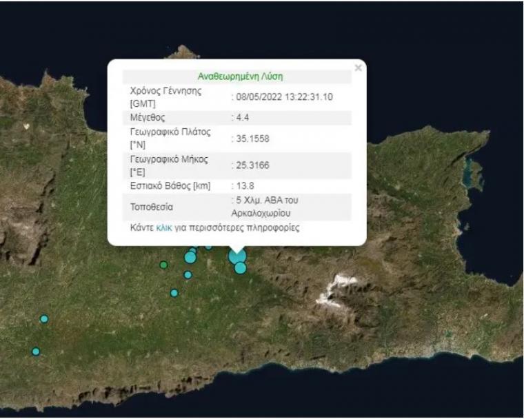Click the cyan marker below the green marker
This screenshot has width=524, height=419.
pos(174,293)
